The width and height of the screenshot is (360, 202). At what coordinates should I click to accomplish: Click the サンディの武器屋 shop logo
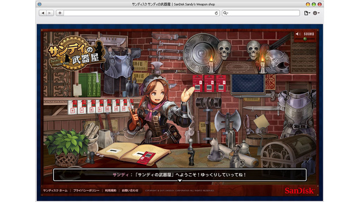(x=76, y=54)
